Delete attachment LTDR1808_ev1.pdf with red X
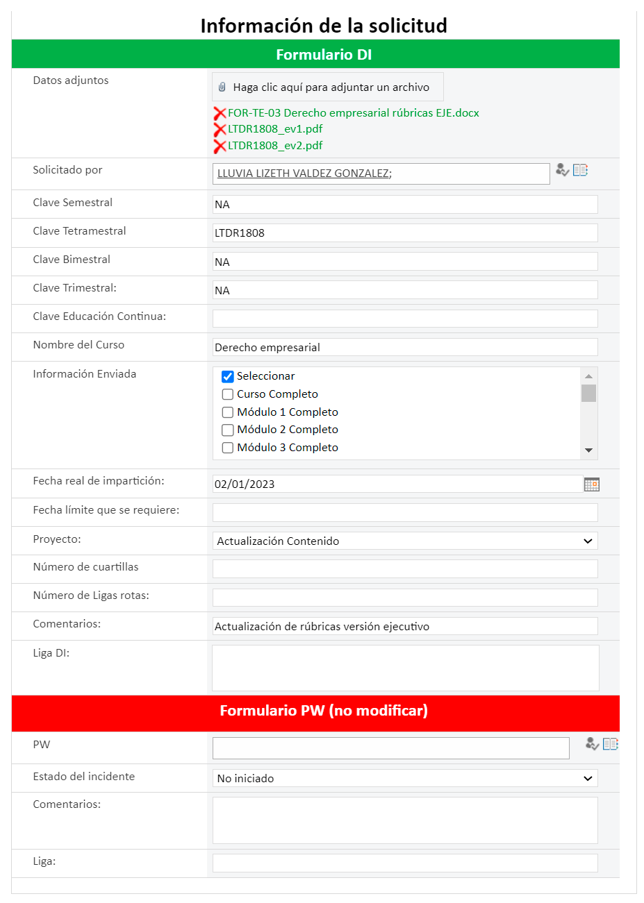This screenshot has width=644, height=903. click(220, 129)
